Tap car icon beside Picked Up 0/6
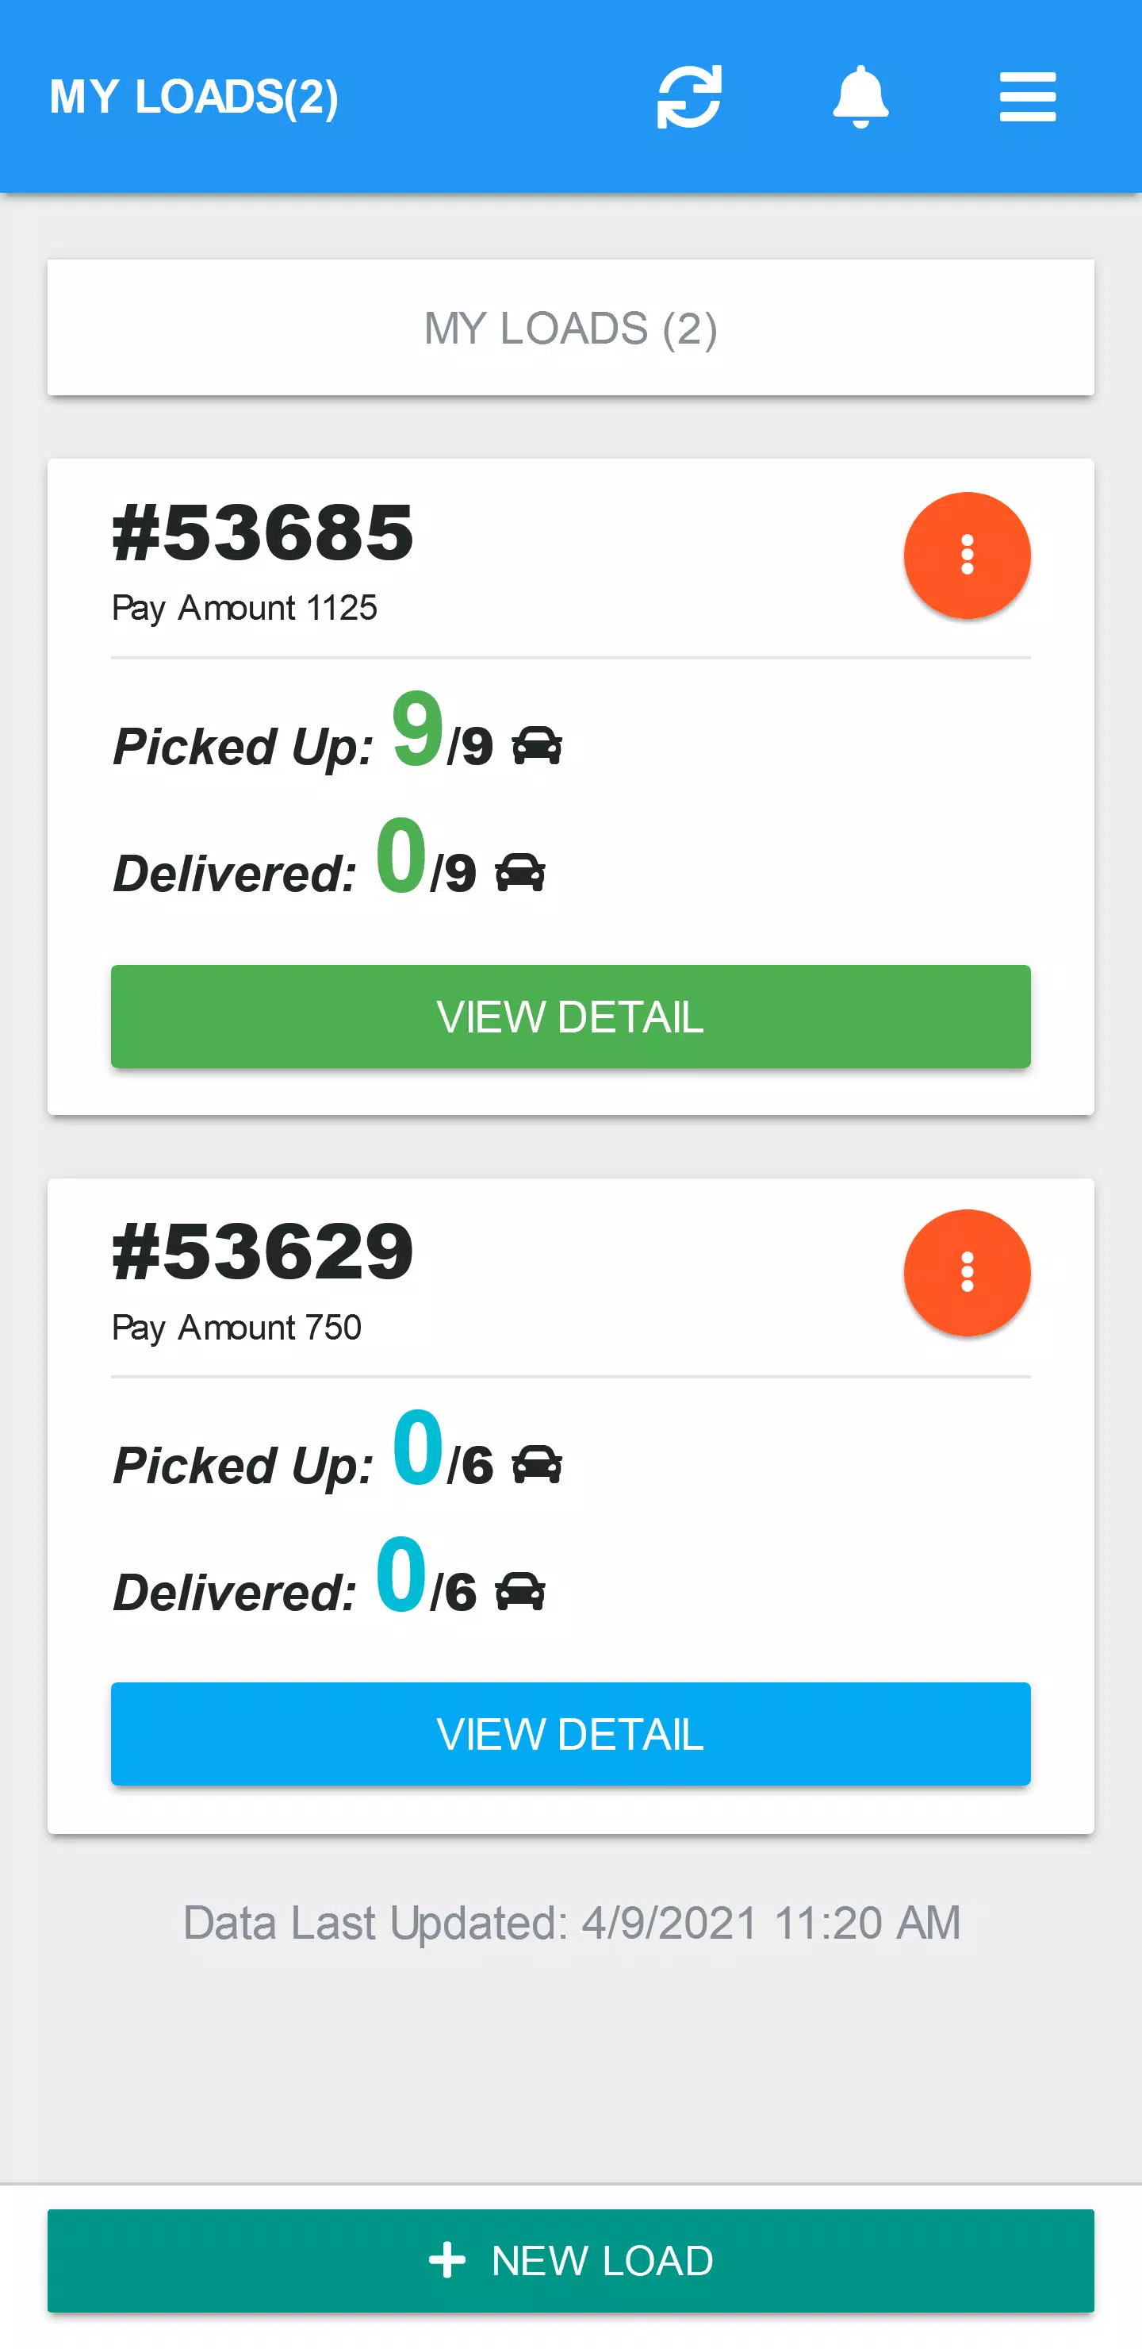 tap(537, 1466)
